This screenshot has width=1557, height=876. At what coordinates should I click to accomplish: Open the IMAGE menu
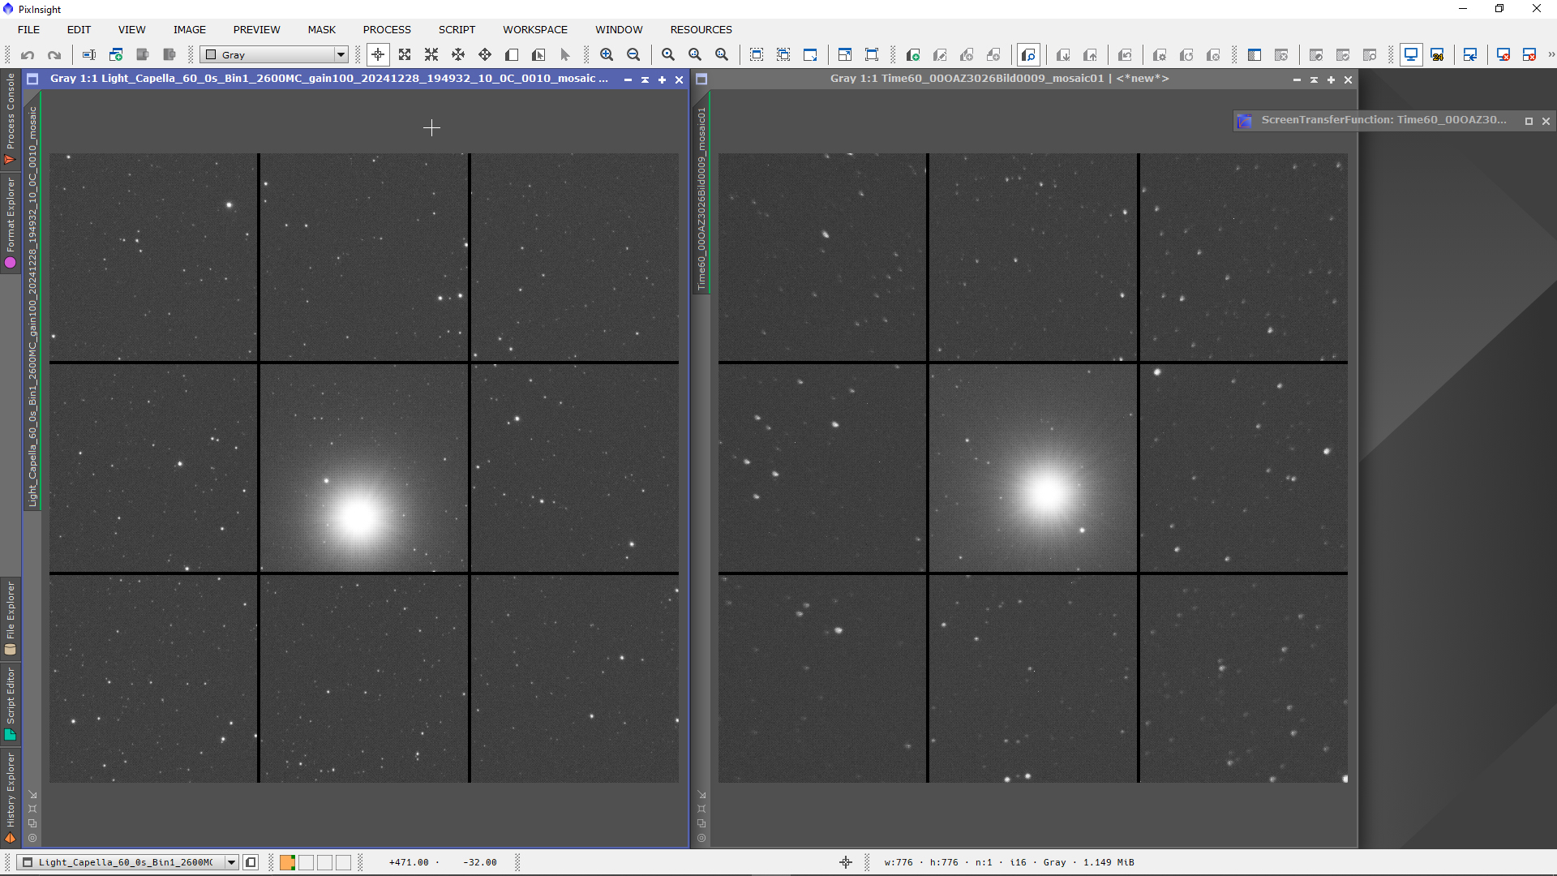click(190, 29)
